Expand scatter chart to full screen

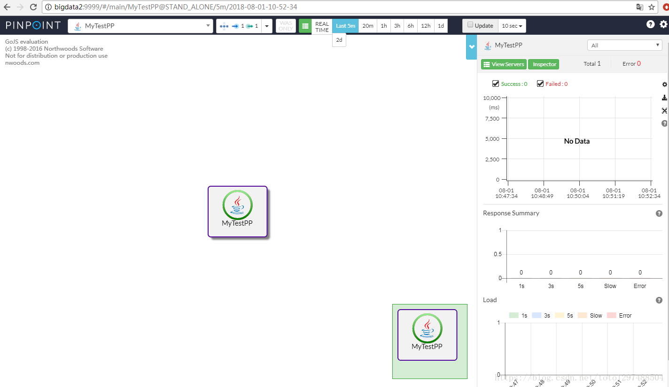pyautogui.click(x=664, y=111)
